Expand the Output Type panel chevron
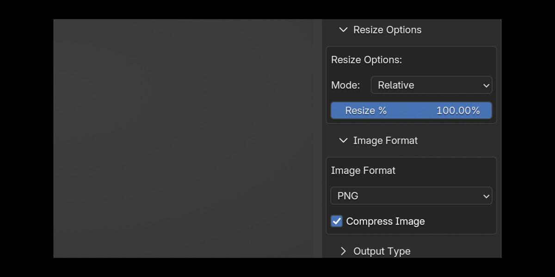This screenshot has height=277, width=555. tap(343, 251)
